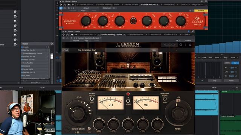Click first round icon in top inserts toolbar
241x135 pixels.
[x=61, y=4]
